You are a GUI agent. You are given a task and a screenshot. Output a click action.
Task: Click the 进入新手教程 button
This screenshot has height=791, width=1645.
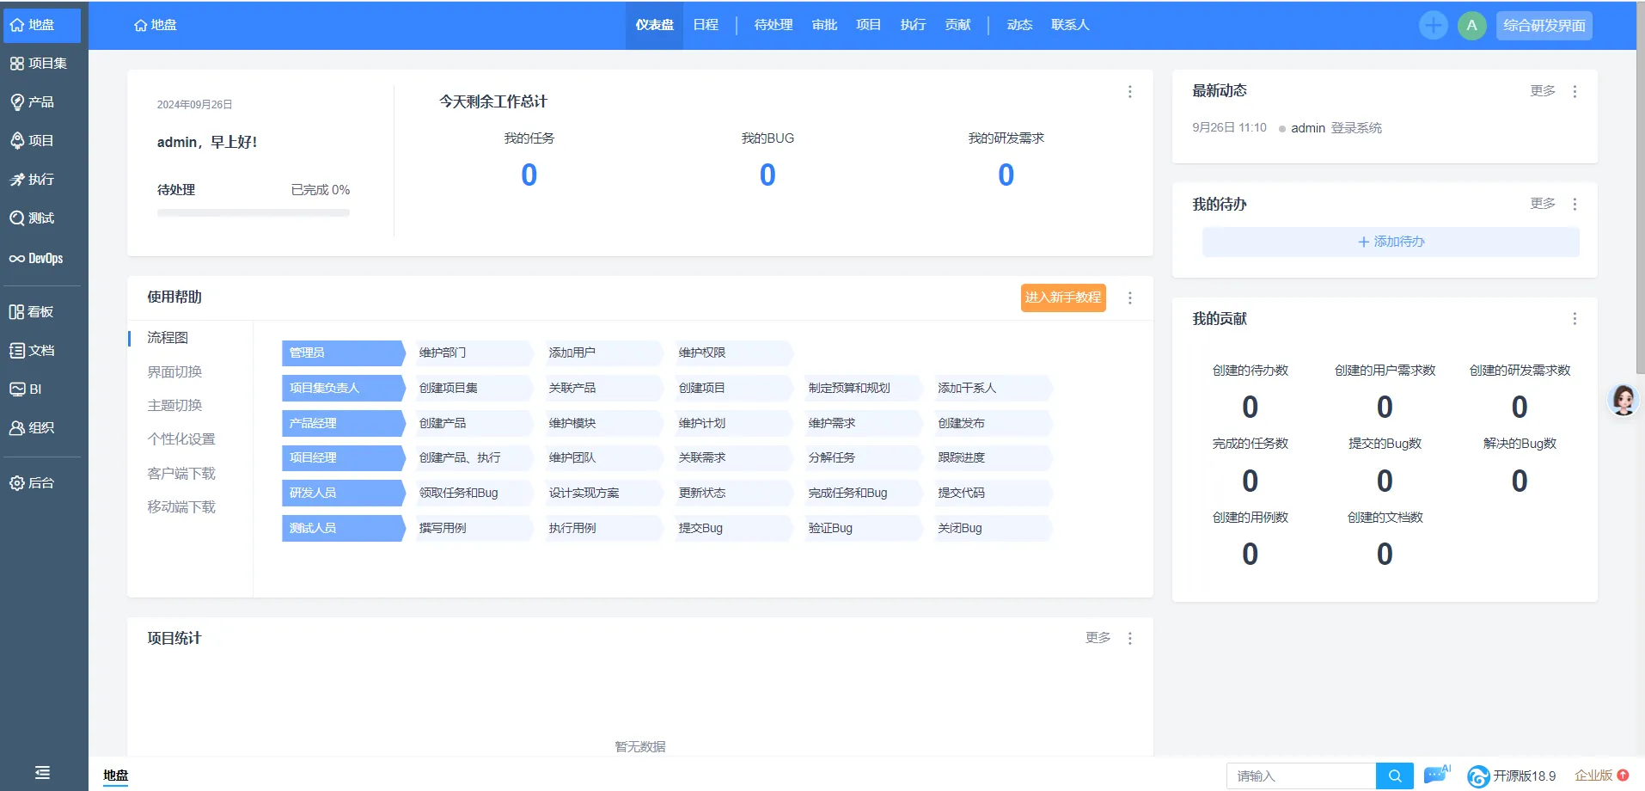[x=1063, y=297]
